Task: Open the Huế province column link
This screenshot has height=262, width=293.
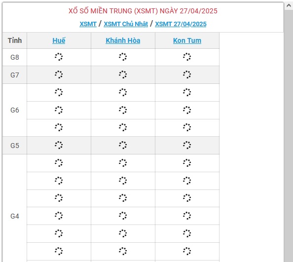Action: (59, 40)
